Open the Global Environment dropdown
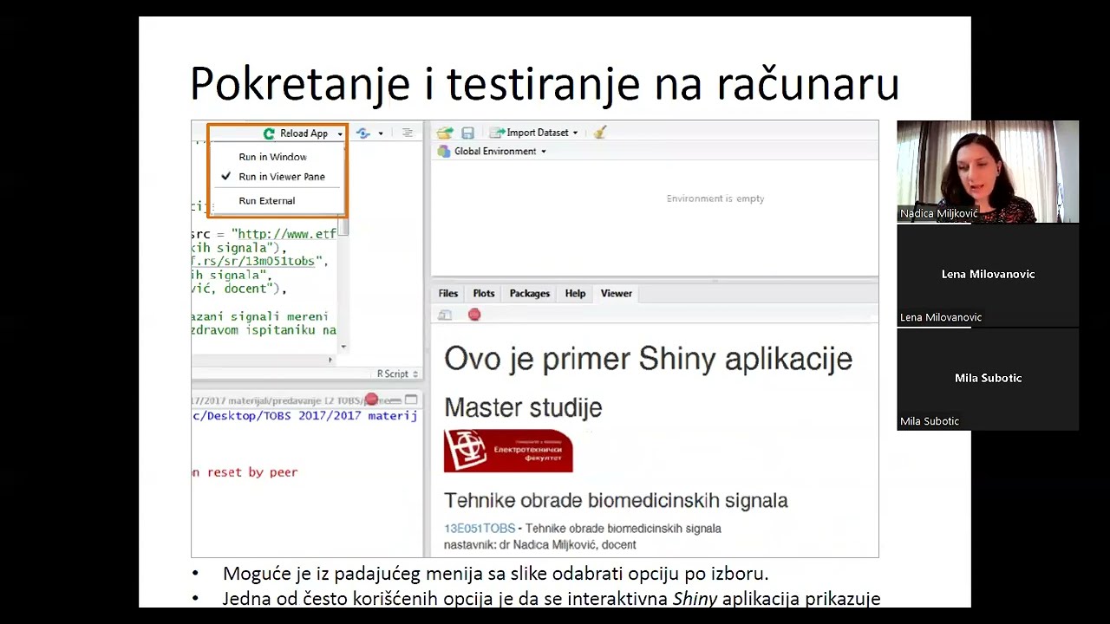This screenshot has width=1110, height=624. [492, 152]
